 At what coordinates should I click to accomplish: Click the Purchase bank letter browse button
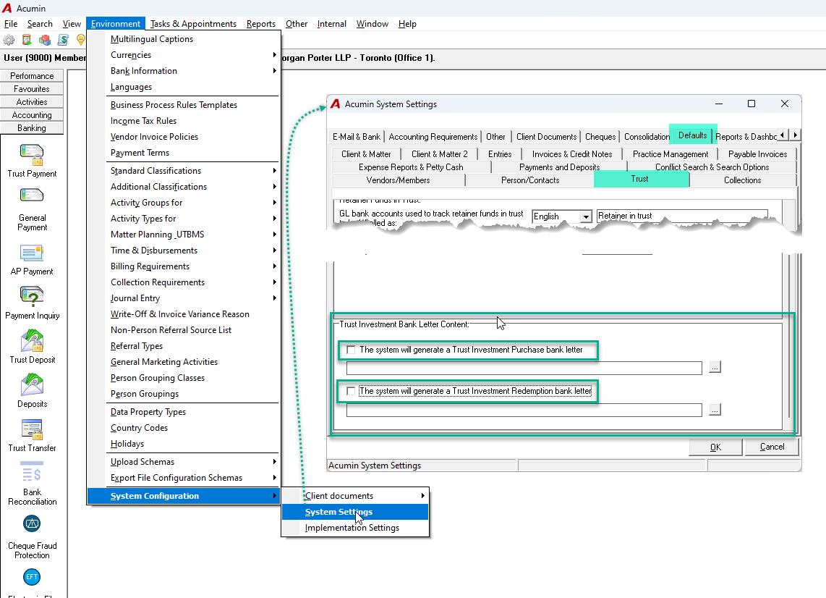[715, 367]
